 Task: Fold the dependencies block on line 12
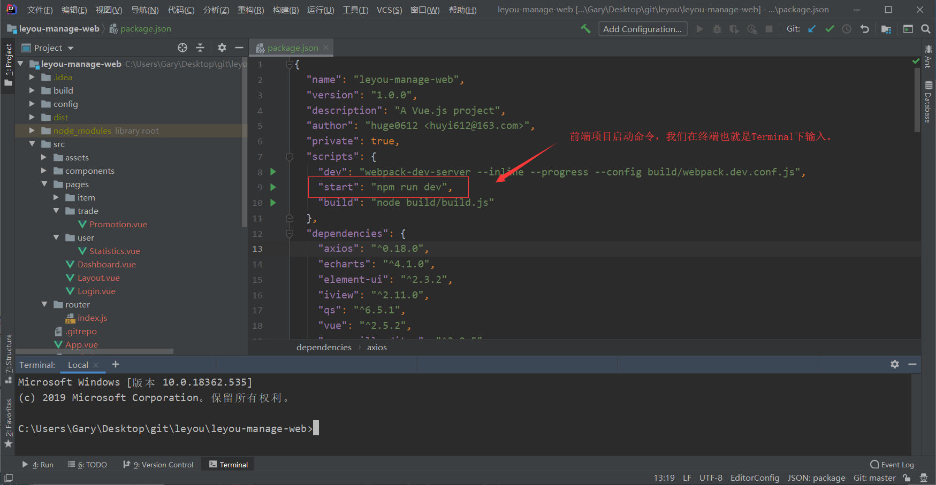[290, 234]
